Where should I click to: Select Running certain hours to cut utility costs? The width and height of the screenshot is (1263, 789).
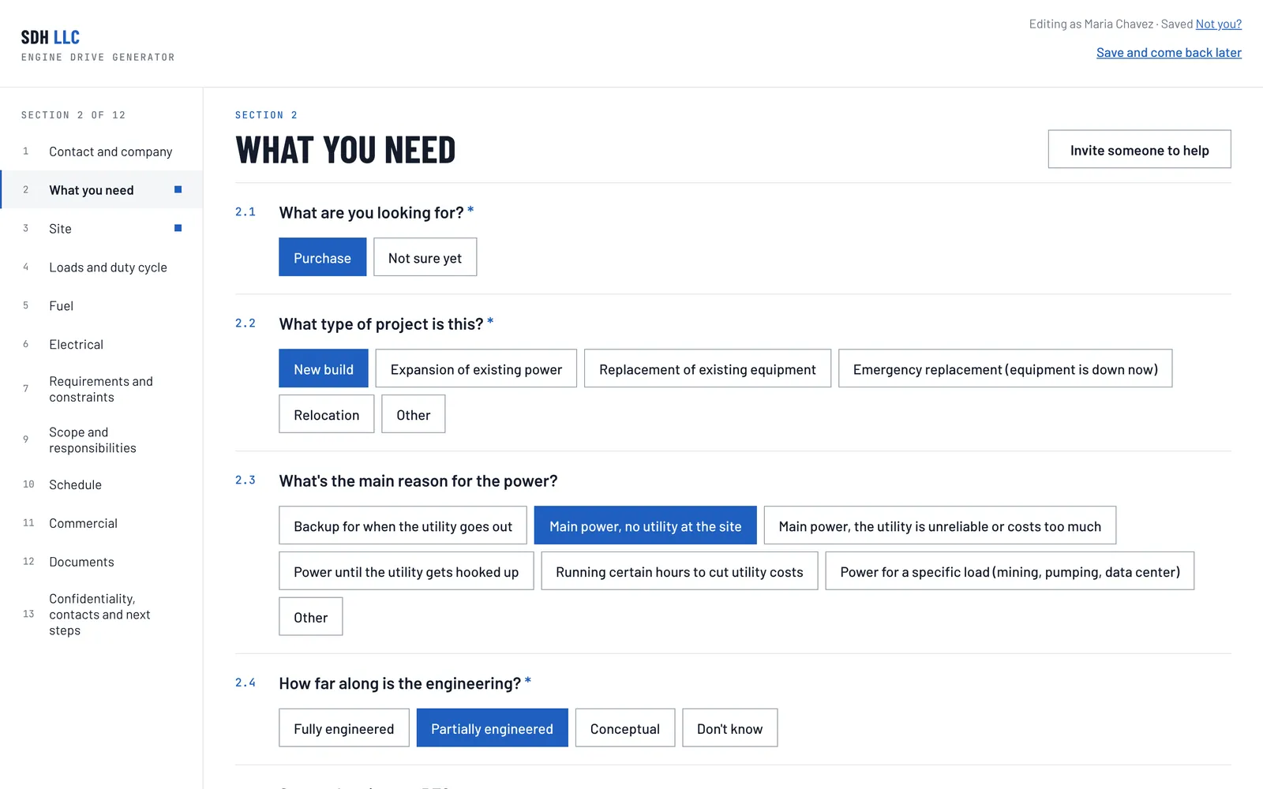tap(679, 571)
